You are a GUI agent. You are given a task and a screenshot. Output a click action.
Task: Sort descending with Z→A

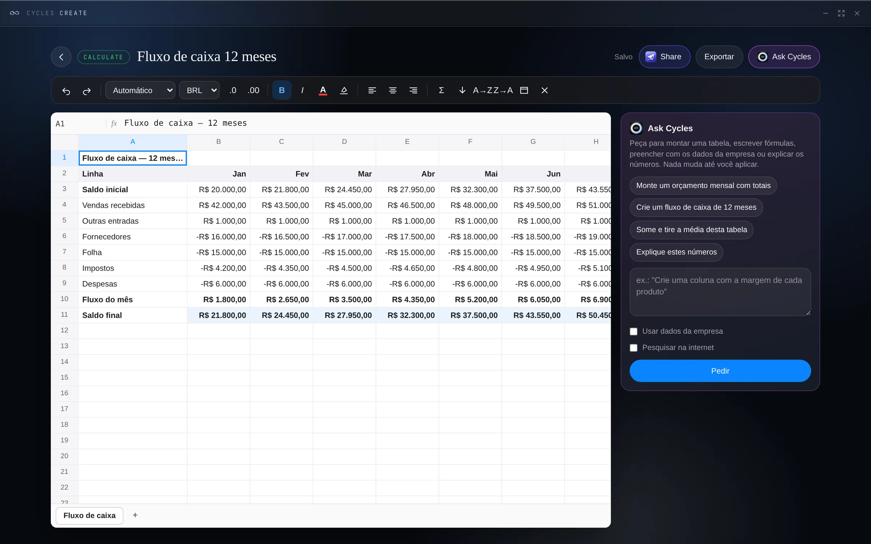[503, 90]
